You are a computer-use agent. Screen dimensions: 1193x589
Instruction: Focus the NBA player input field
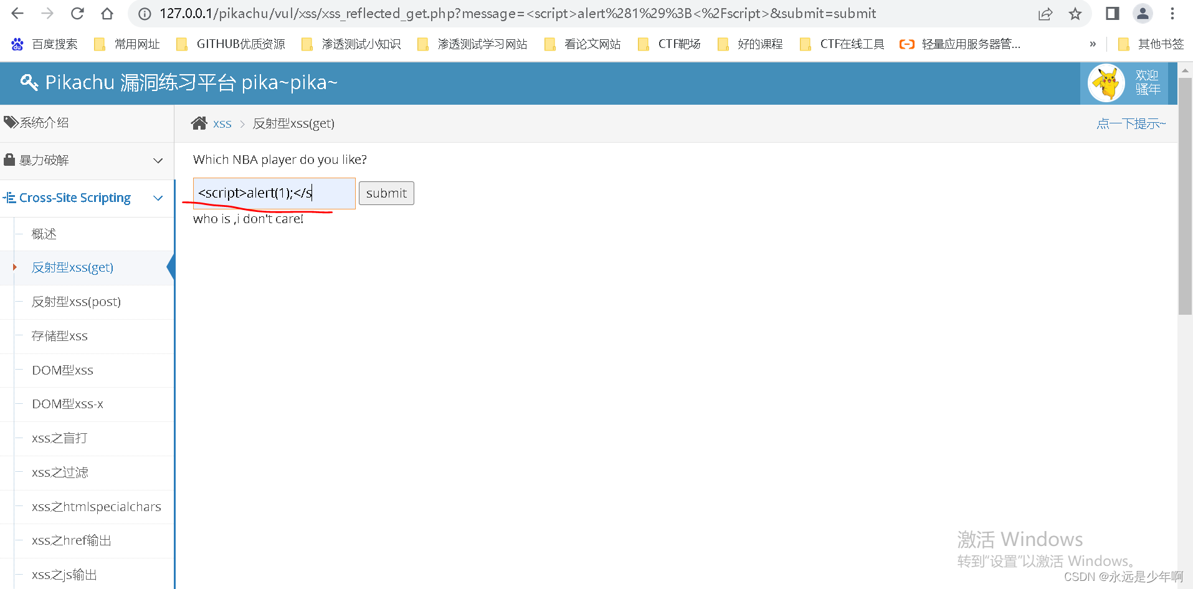click(274, 193)
